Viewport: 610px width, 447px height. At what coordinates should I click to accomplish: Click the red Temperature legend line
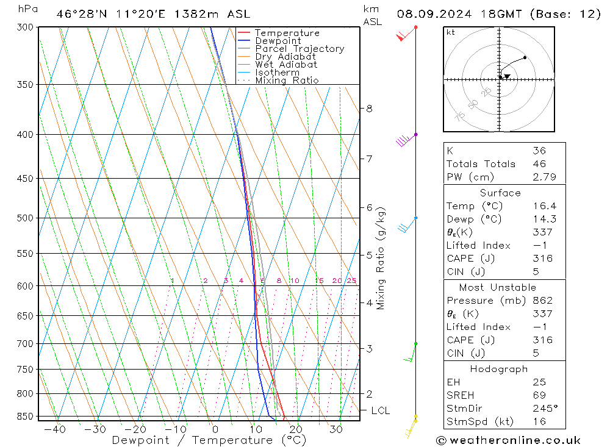click(244, 33)
